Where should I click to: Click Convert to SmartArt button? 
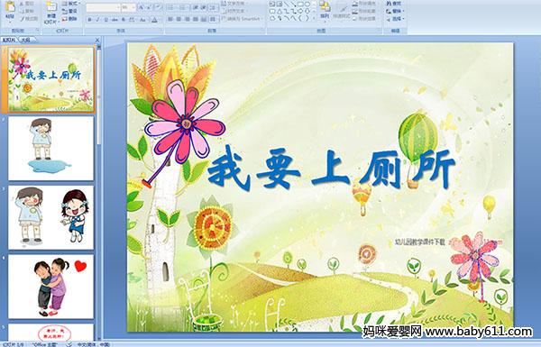(242, 19)
